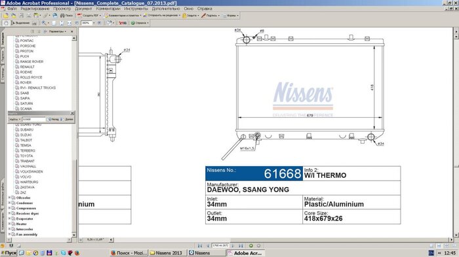Expand the Condenser bookmark group
The height and width of the screenshot is (257, 459).
click(9, 203)
